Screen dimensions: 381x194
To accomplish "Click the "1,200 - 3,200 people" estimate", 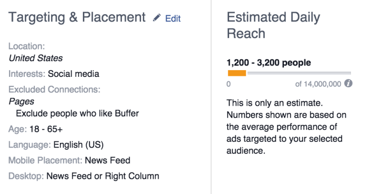I will tap(269, 62).
